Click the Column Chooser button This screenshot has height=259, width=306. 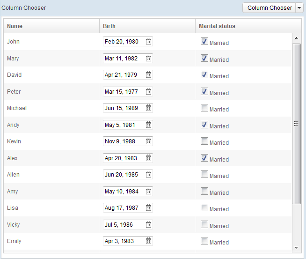click(269, 8)
